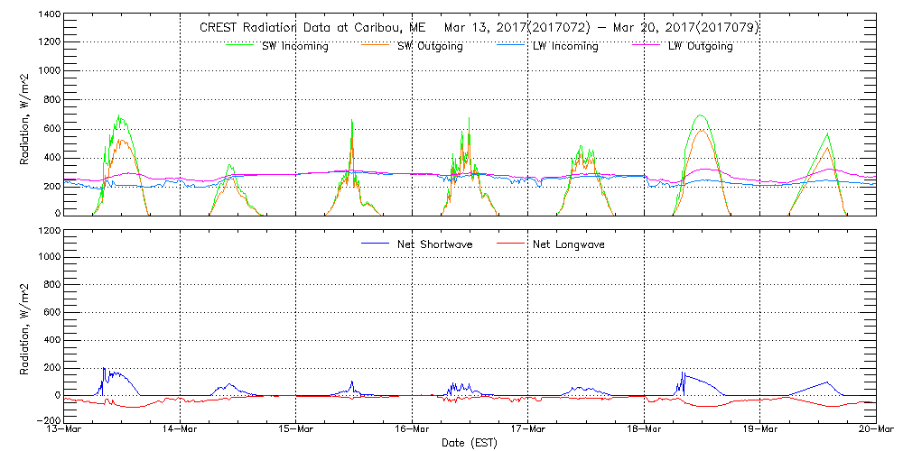The image size is (903, 451).
Task: Click the 15-Mar date tick label
Action: click(x=296, y=430)
